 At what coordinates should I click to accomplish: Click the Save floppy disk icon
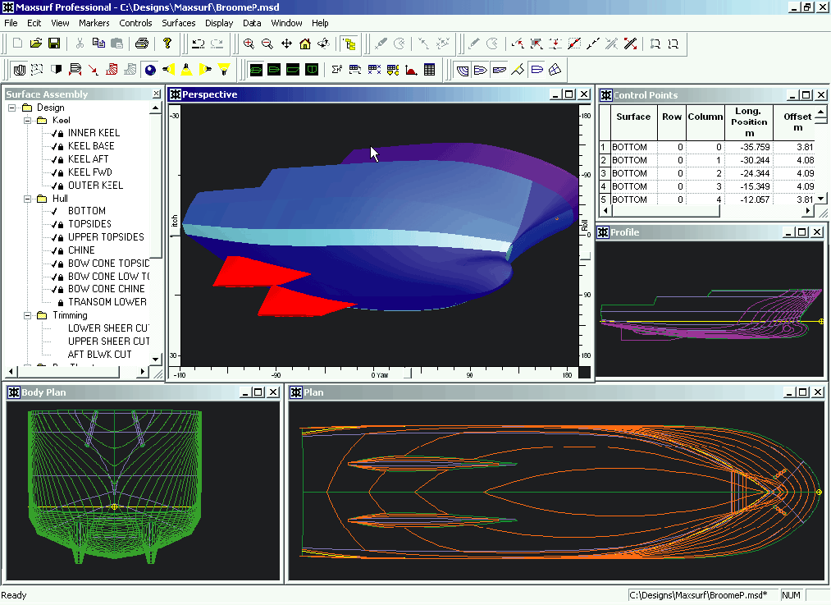click(x=54, y=44)
